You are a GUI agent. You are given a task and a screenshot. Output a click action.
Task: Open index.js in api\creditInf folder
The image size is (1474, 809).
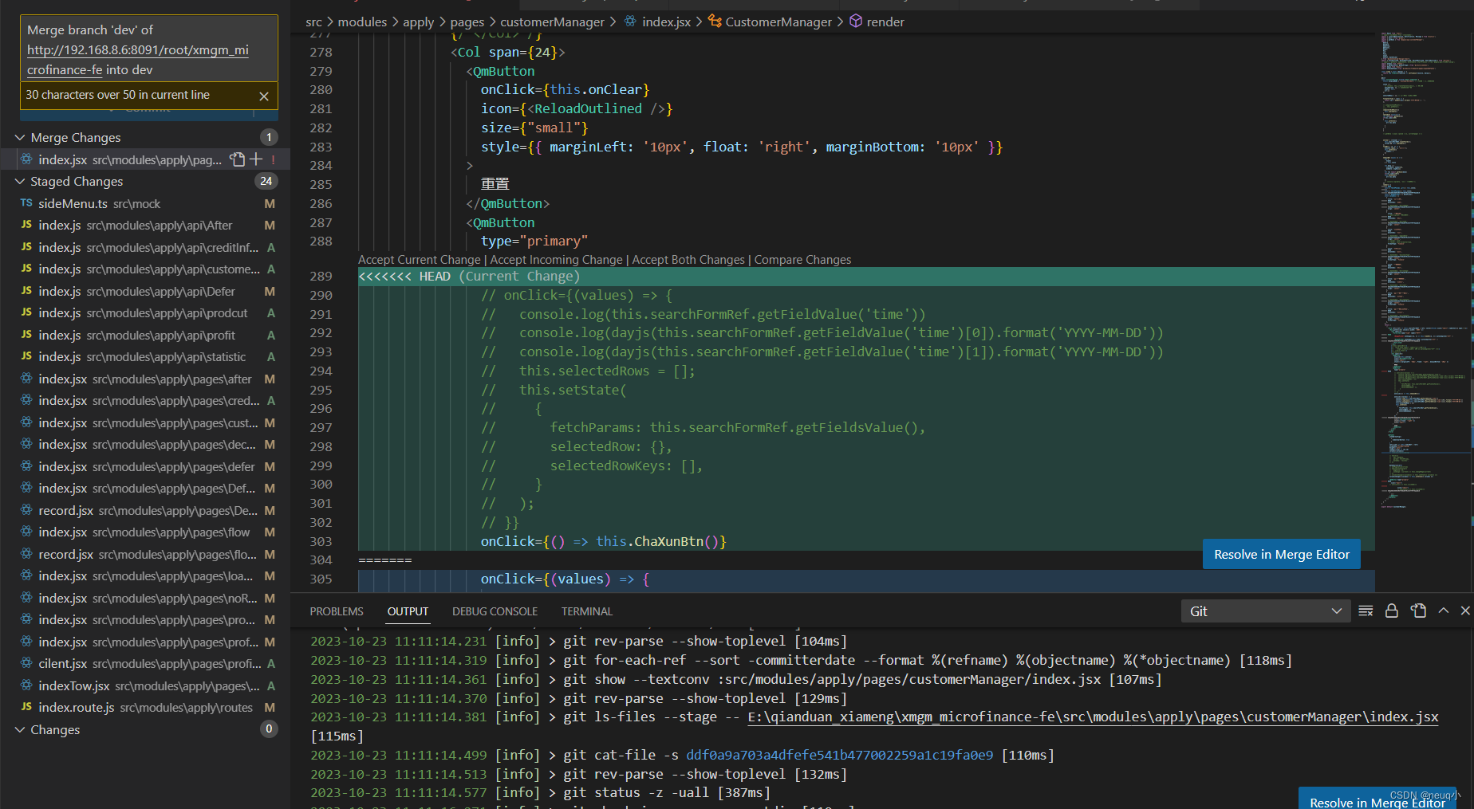[145, 247]
